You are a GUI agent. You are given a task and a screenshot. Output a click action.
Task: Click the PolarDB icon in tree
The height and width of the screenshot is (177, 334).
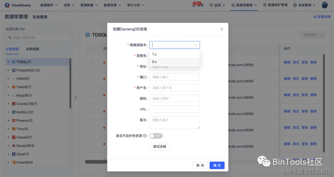click(14, 162)
